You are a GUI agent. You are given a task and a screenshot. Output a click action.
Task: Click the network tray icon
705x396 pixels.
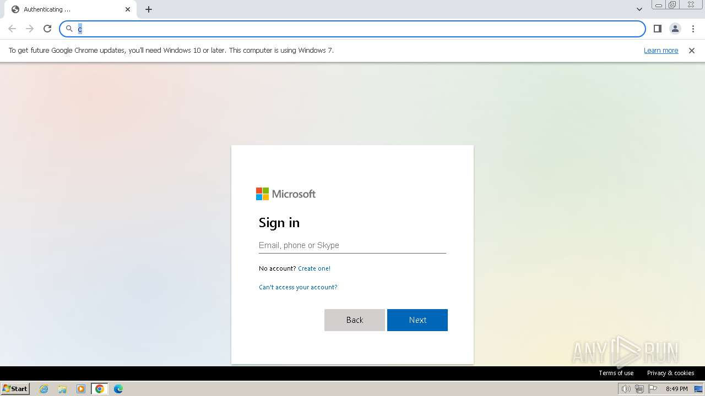(x=639, y=389)
